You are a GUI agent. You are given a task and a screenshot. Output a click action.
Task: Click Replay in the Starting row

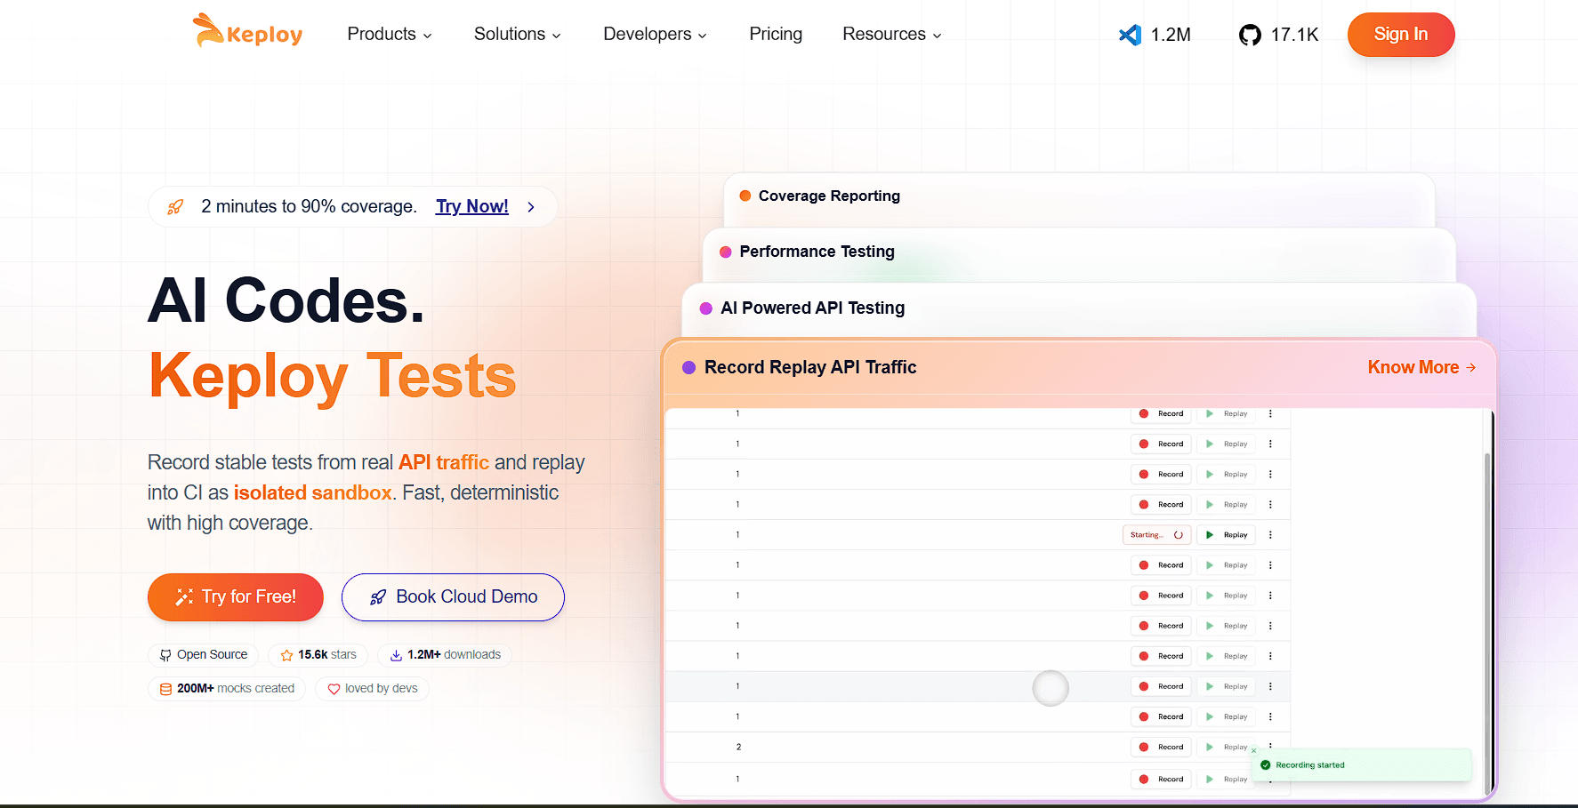[x=1227, y=535]
